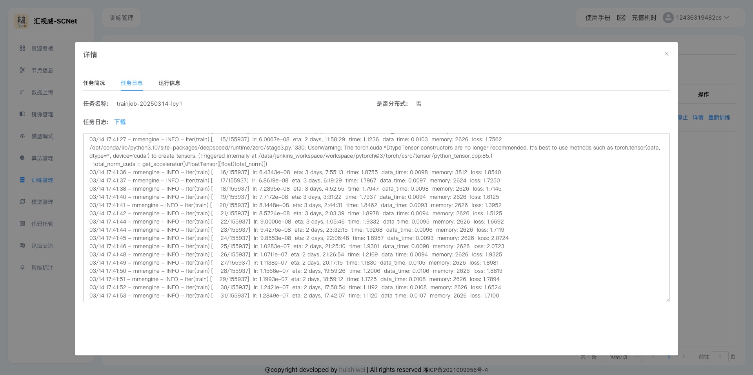Switch to the 运行信息 tab
The height and width of the screenshot is (375, 753).
(169, 83)
